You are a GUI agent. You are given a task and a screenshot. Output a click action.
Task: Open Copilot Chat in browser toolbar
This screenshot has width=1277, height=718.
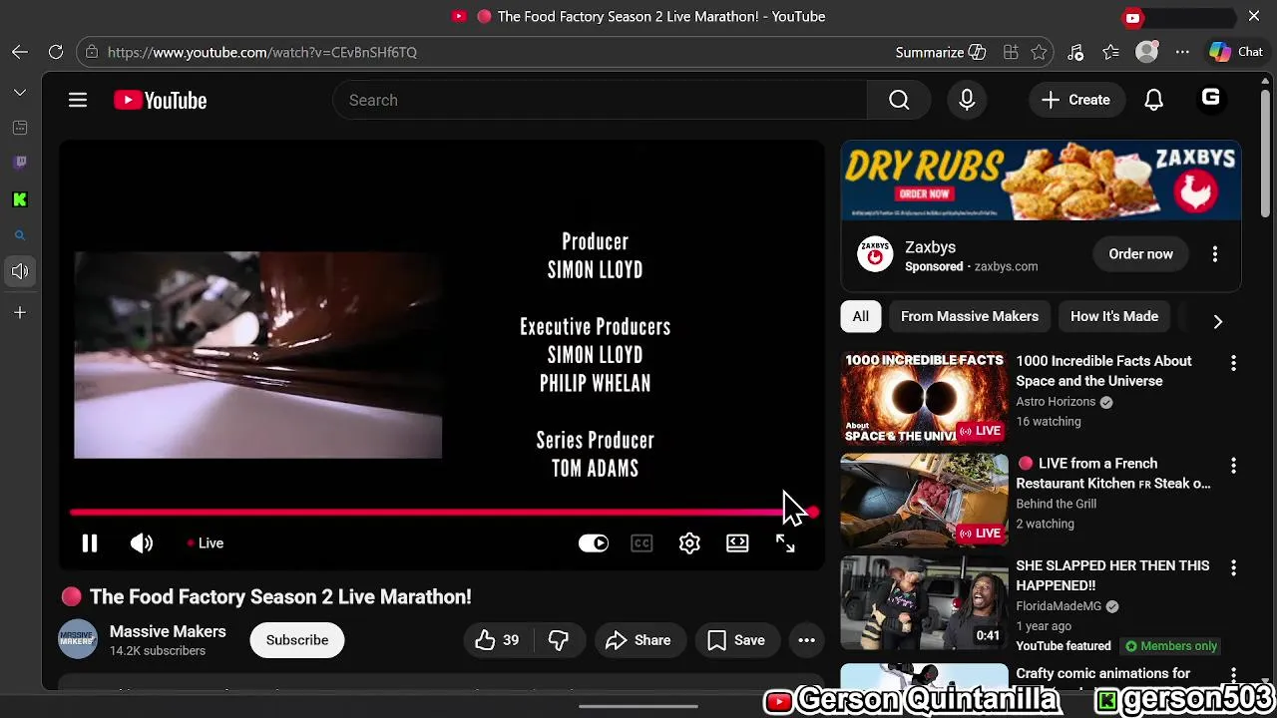[1236, 52]
